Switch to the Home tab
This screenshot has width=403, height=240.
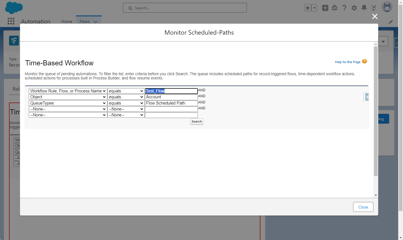click(67, 21)
